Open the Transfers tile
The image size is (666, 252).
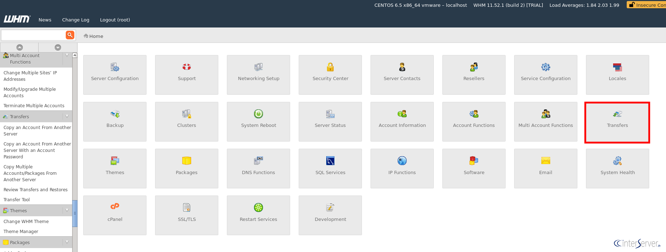pos(617,122)
